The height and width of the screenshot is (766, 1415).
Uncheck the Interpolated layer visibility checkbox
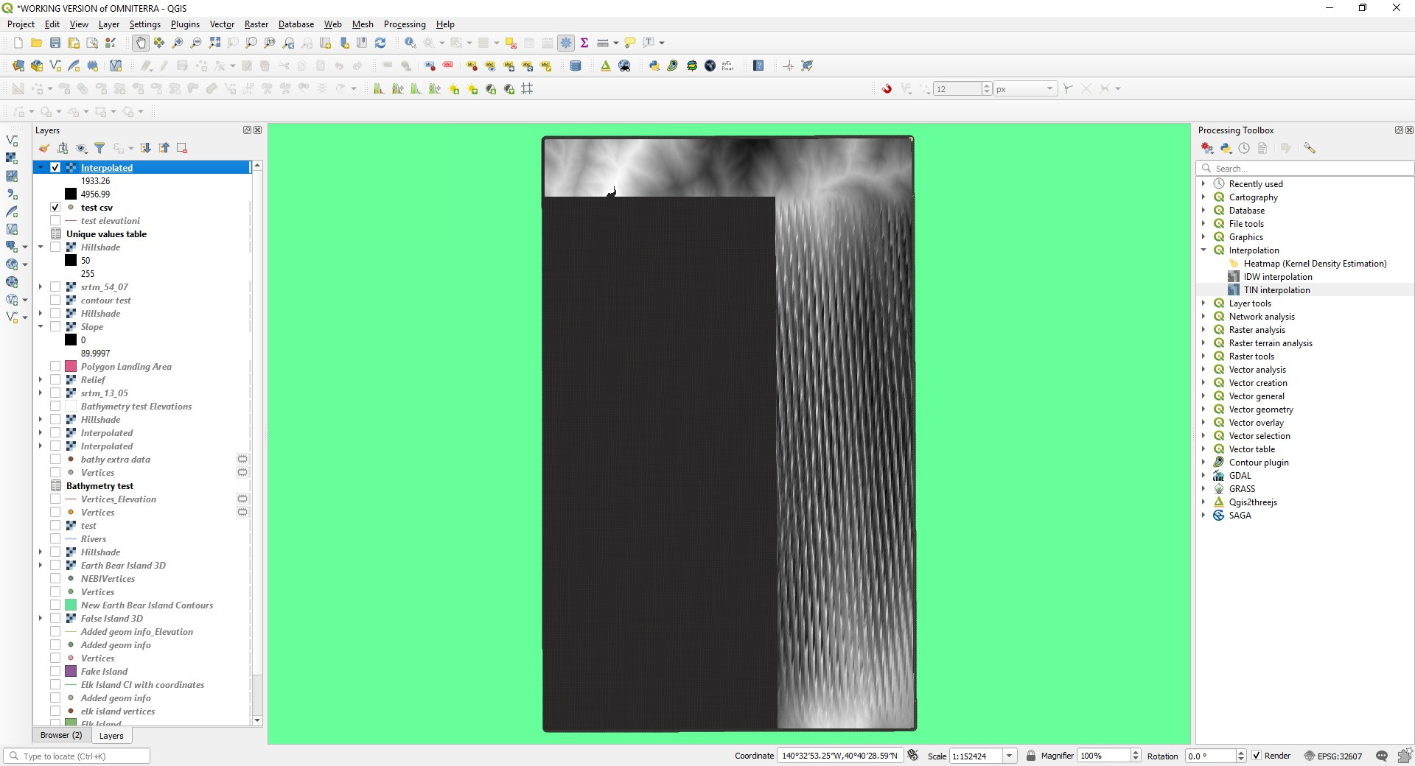[x=55, y=167]
